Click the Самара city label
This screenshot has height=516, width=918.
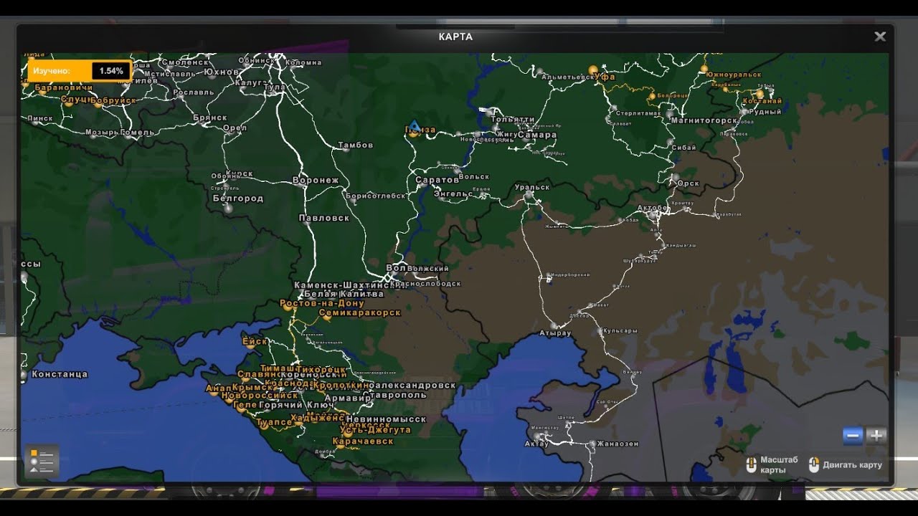click(x=536, y=135)
